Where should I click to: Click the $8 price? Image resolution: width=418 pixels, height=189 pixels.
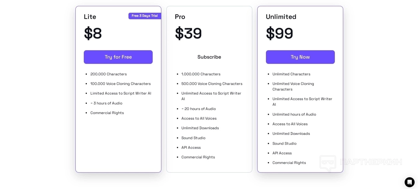coord(93,33)
